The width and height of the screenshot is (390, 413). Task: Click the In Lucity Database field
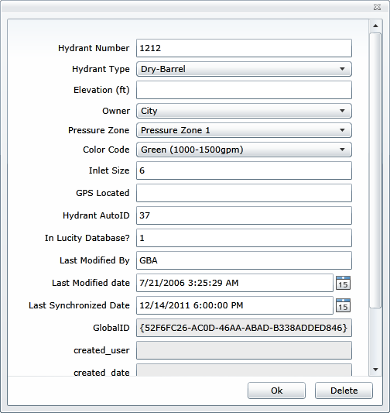coord(244,238)
